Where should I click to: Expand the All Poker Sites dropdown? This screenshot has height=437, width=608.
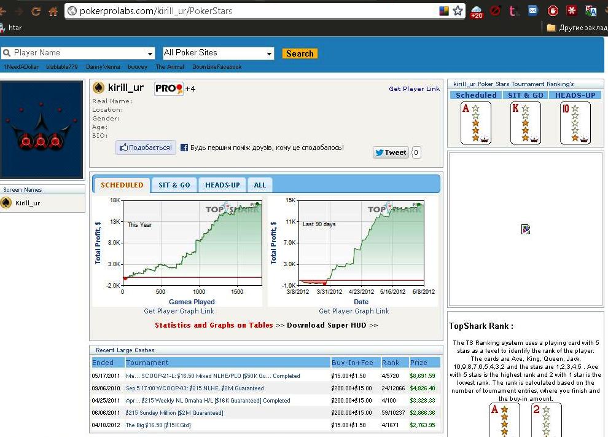[x=218, y=53]
